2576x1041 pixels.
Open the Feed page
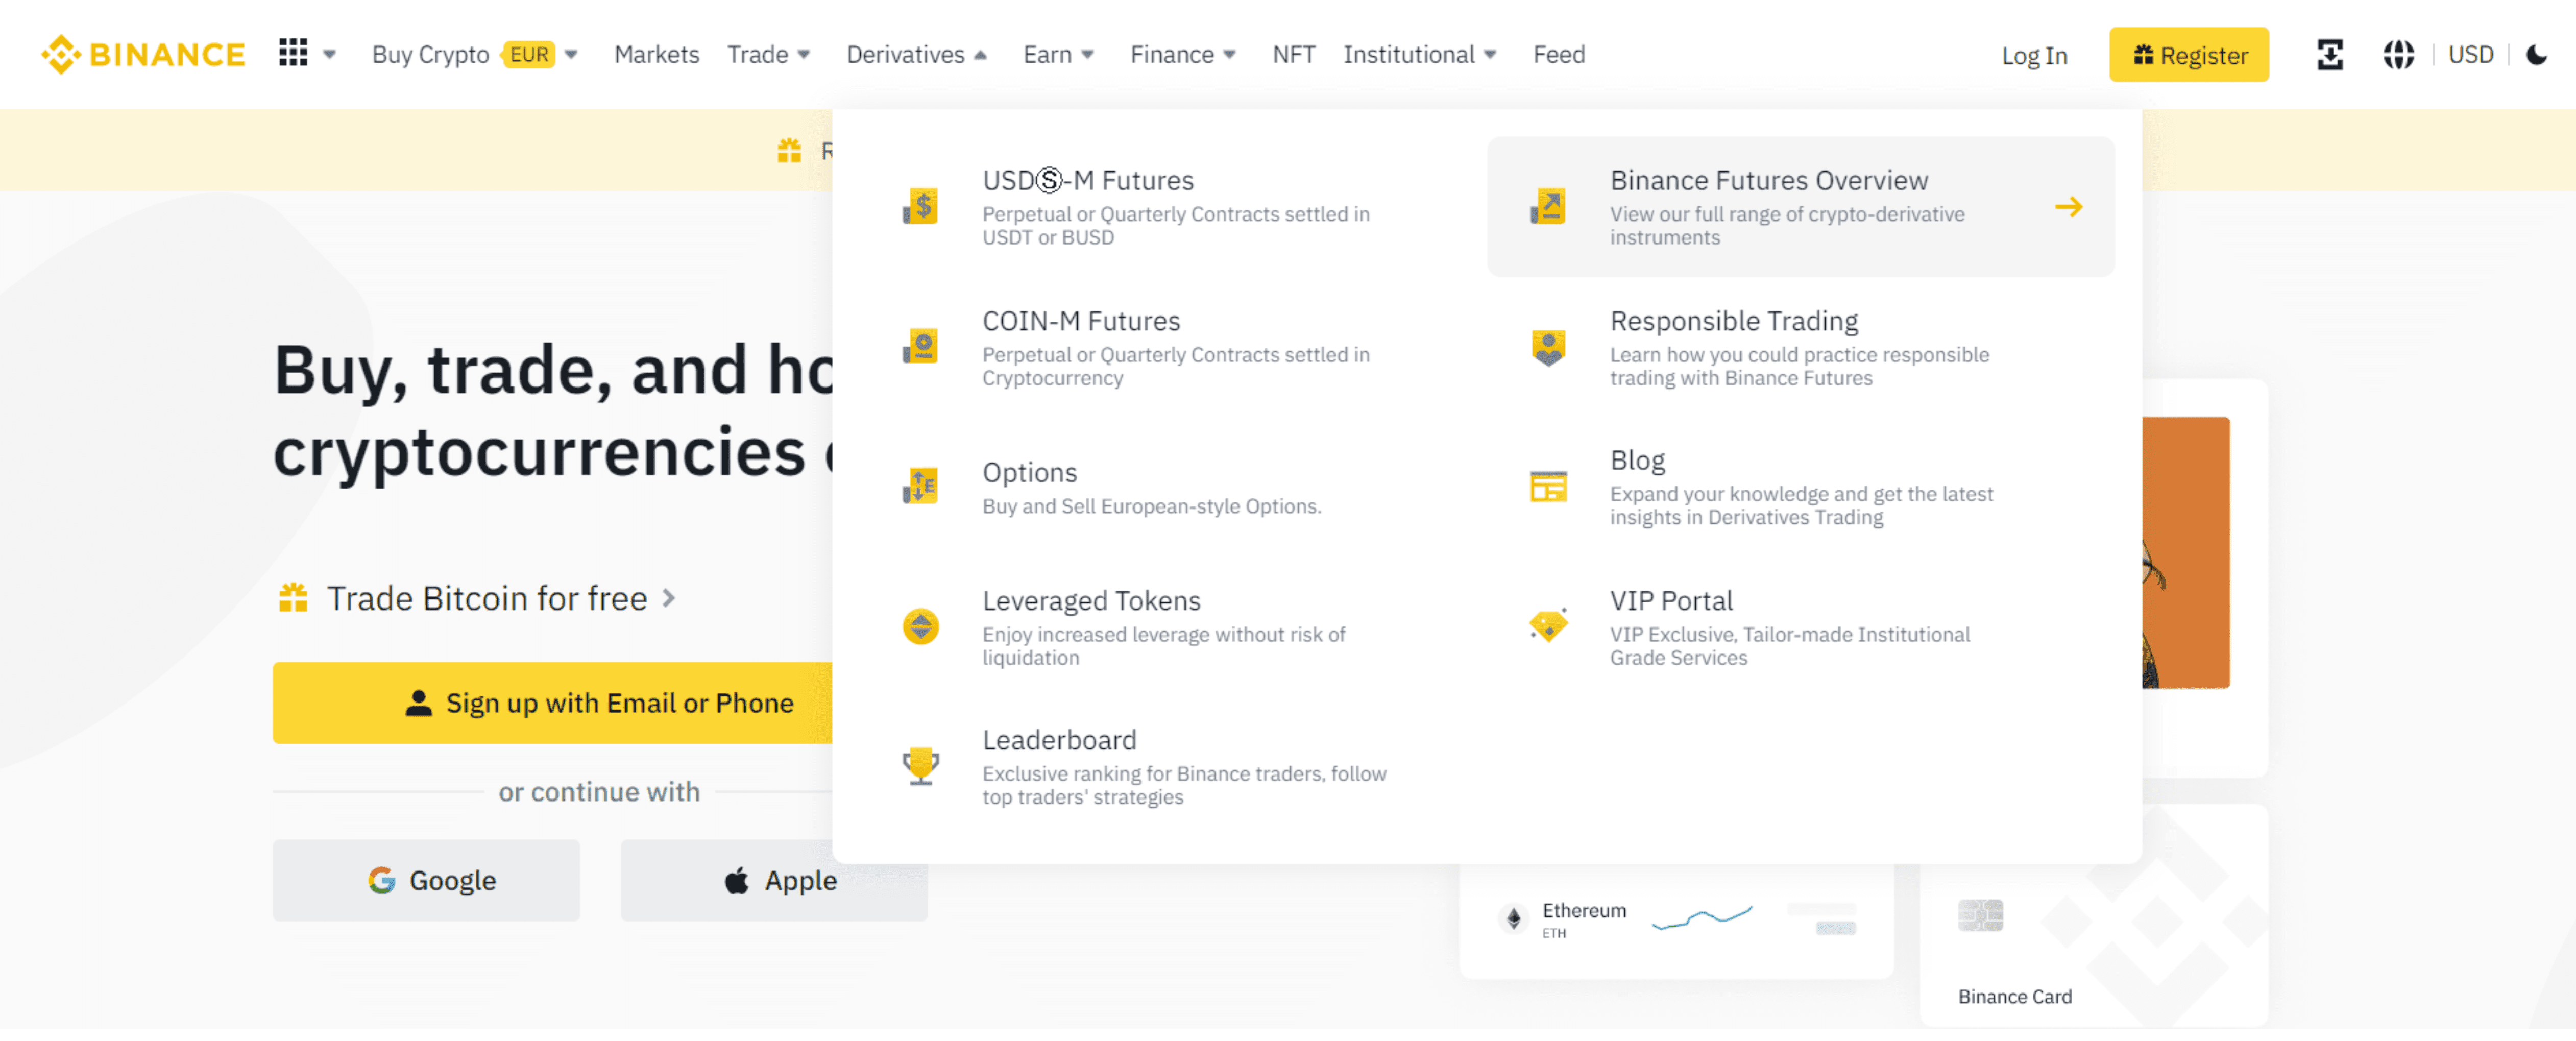point(1558,54)
